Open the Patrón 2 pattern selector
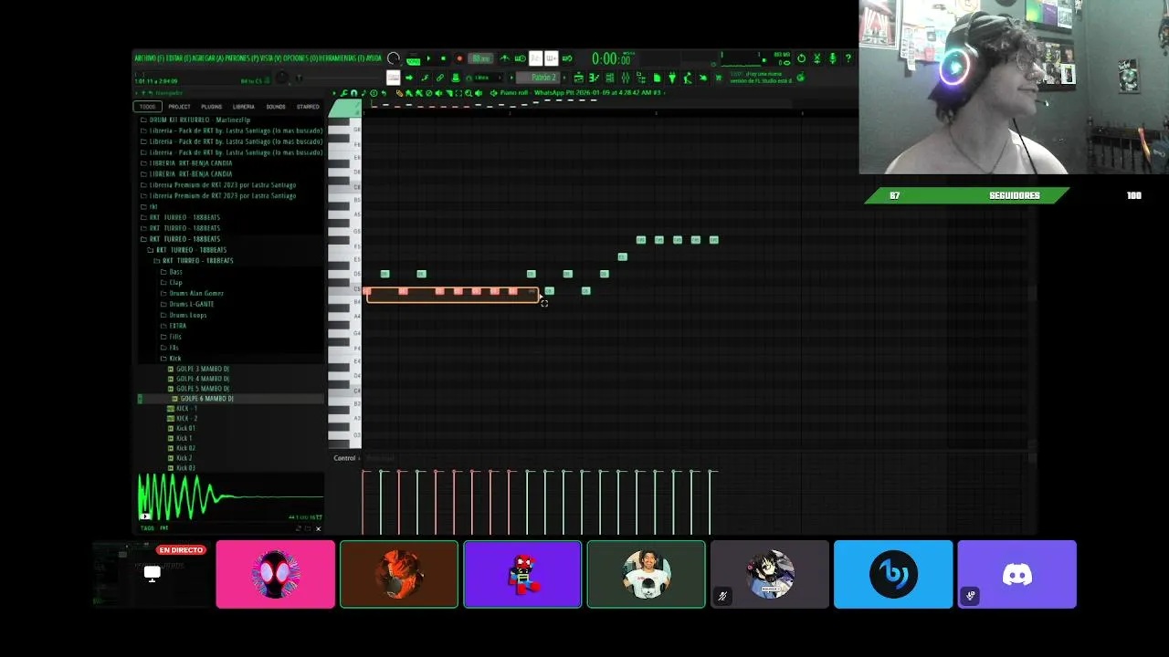This screenshot has width=1169, height=657. point(537,78)
